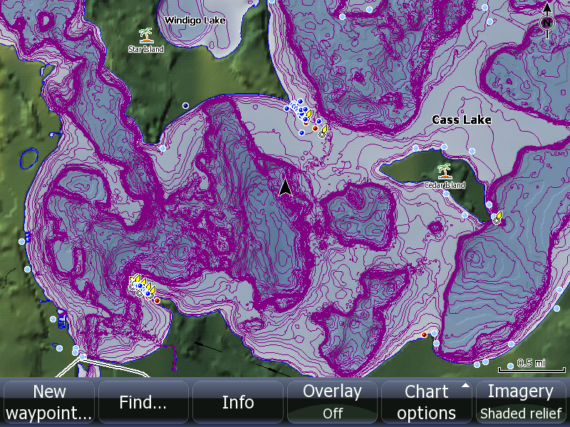The width and height of the screenshot is (570, 427).
Task: Click the 0.5 mi scale bar
Action: (532, 366)
